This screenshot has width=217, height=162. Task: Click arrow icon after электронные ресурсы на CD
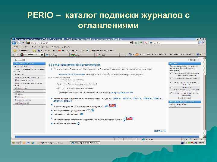click(x=93, y=110)
